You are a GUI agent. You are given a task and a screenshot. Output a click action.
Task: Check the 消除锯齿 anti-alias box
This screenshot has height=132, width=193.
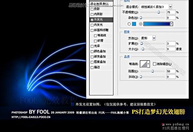[x=154, y=64]
